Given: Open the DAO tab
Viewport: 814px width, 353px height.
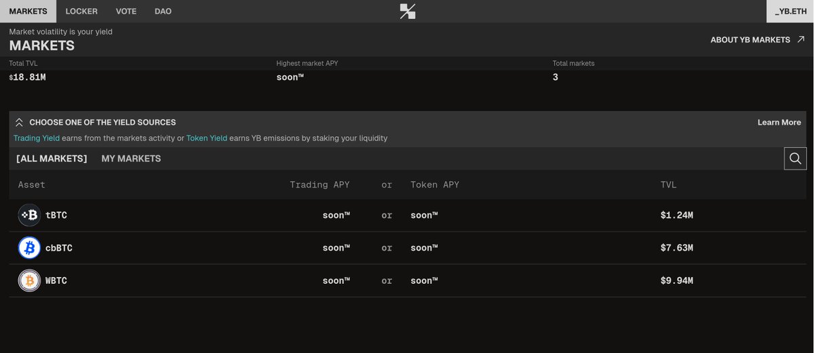Looking at the screenshot, I should [x=163, y=12].
